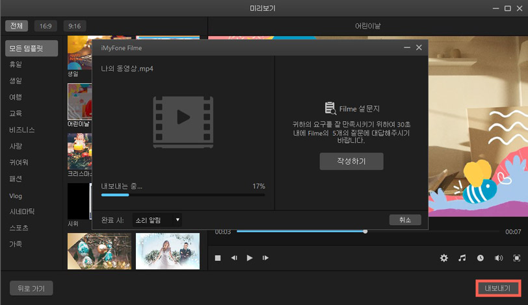The width and height of the screenshot is (528, 305).
Task: Open the 스포츠 template category
Action: click(x=19, y=228)
